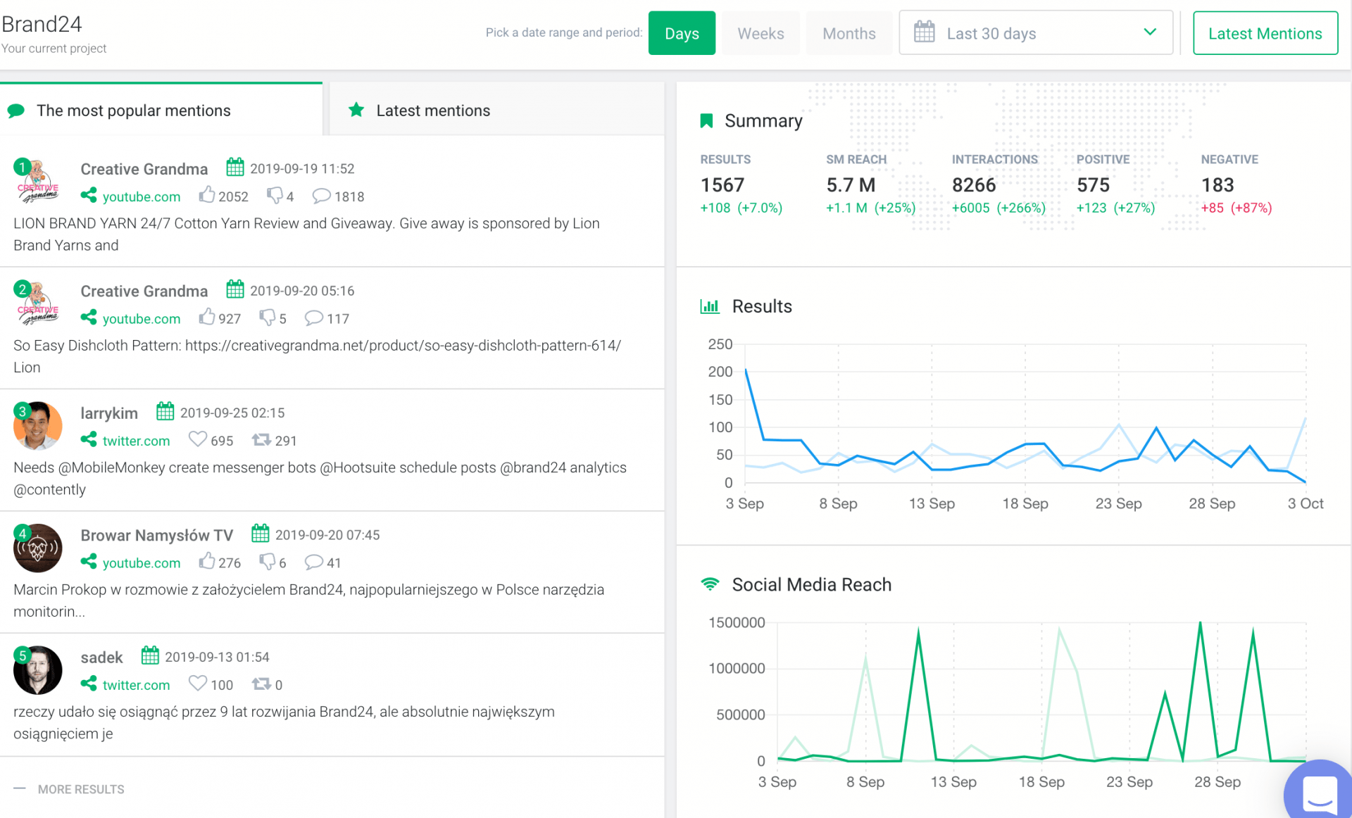Open twitter.com link in sadek mention
The image size is (1352, 818).
(136, 685)
